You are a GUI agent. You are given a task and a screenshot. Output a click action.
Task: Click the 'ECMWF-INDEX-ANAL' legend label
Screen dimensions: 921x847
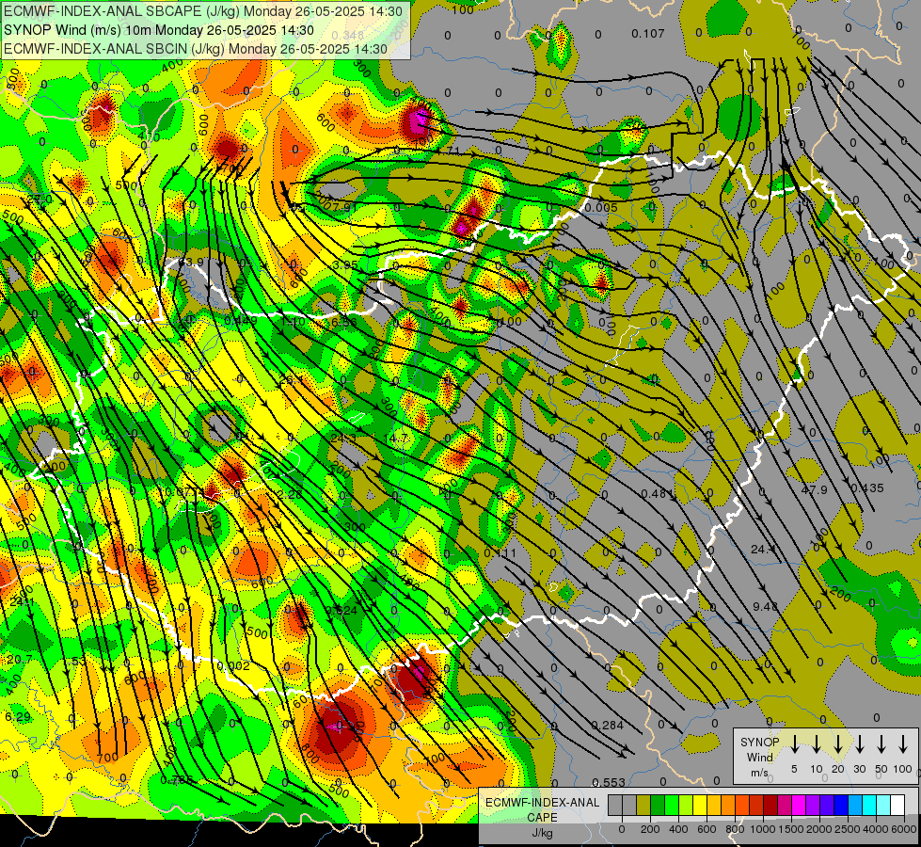(542, 803)
